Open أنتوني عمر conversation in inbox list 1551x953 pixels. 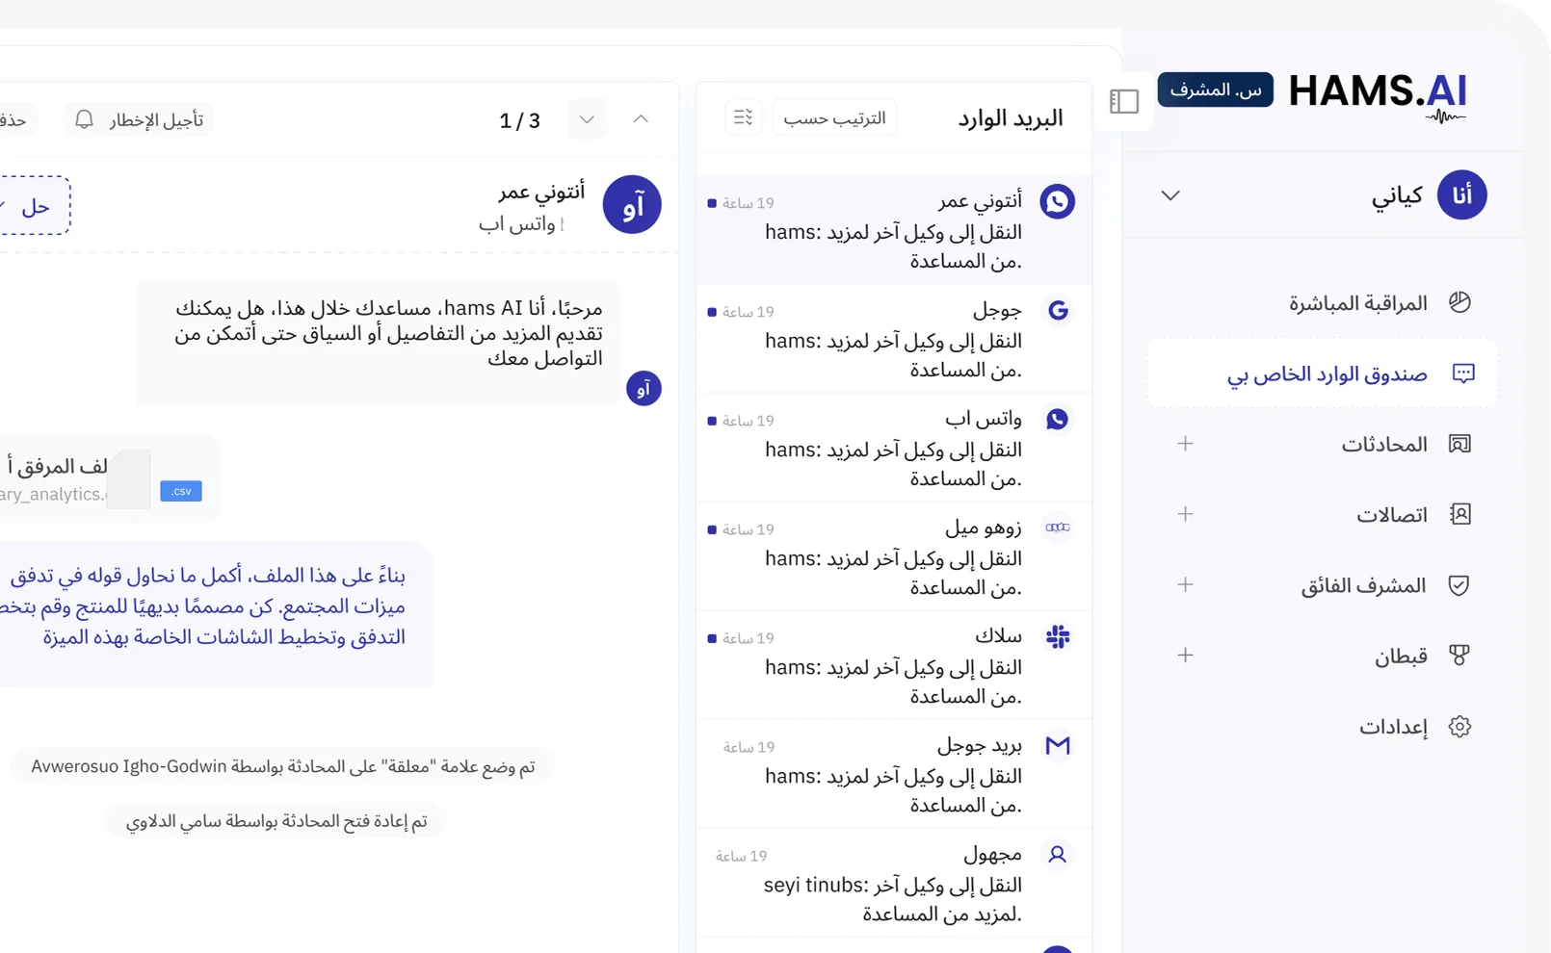click(x=894, y=230)
